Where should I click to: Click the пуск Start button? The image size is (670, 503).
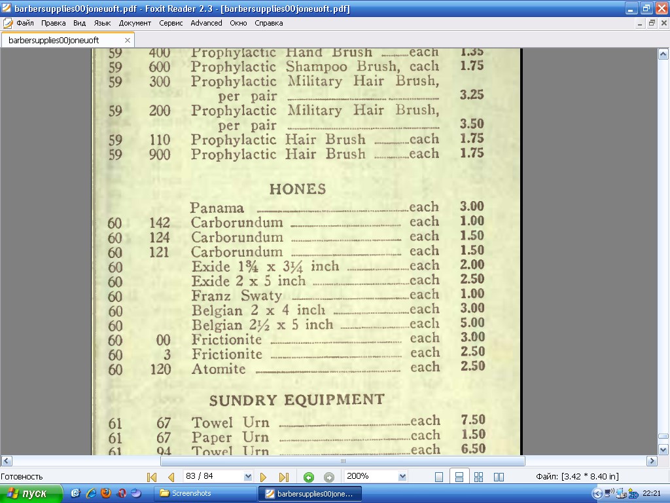tap(31, 493)
